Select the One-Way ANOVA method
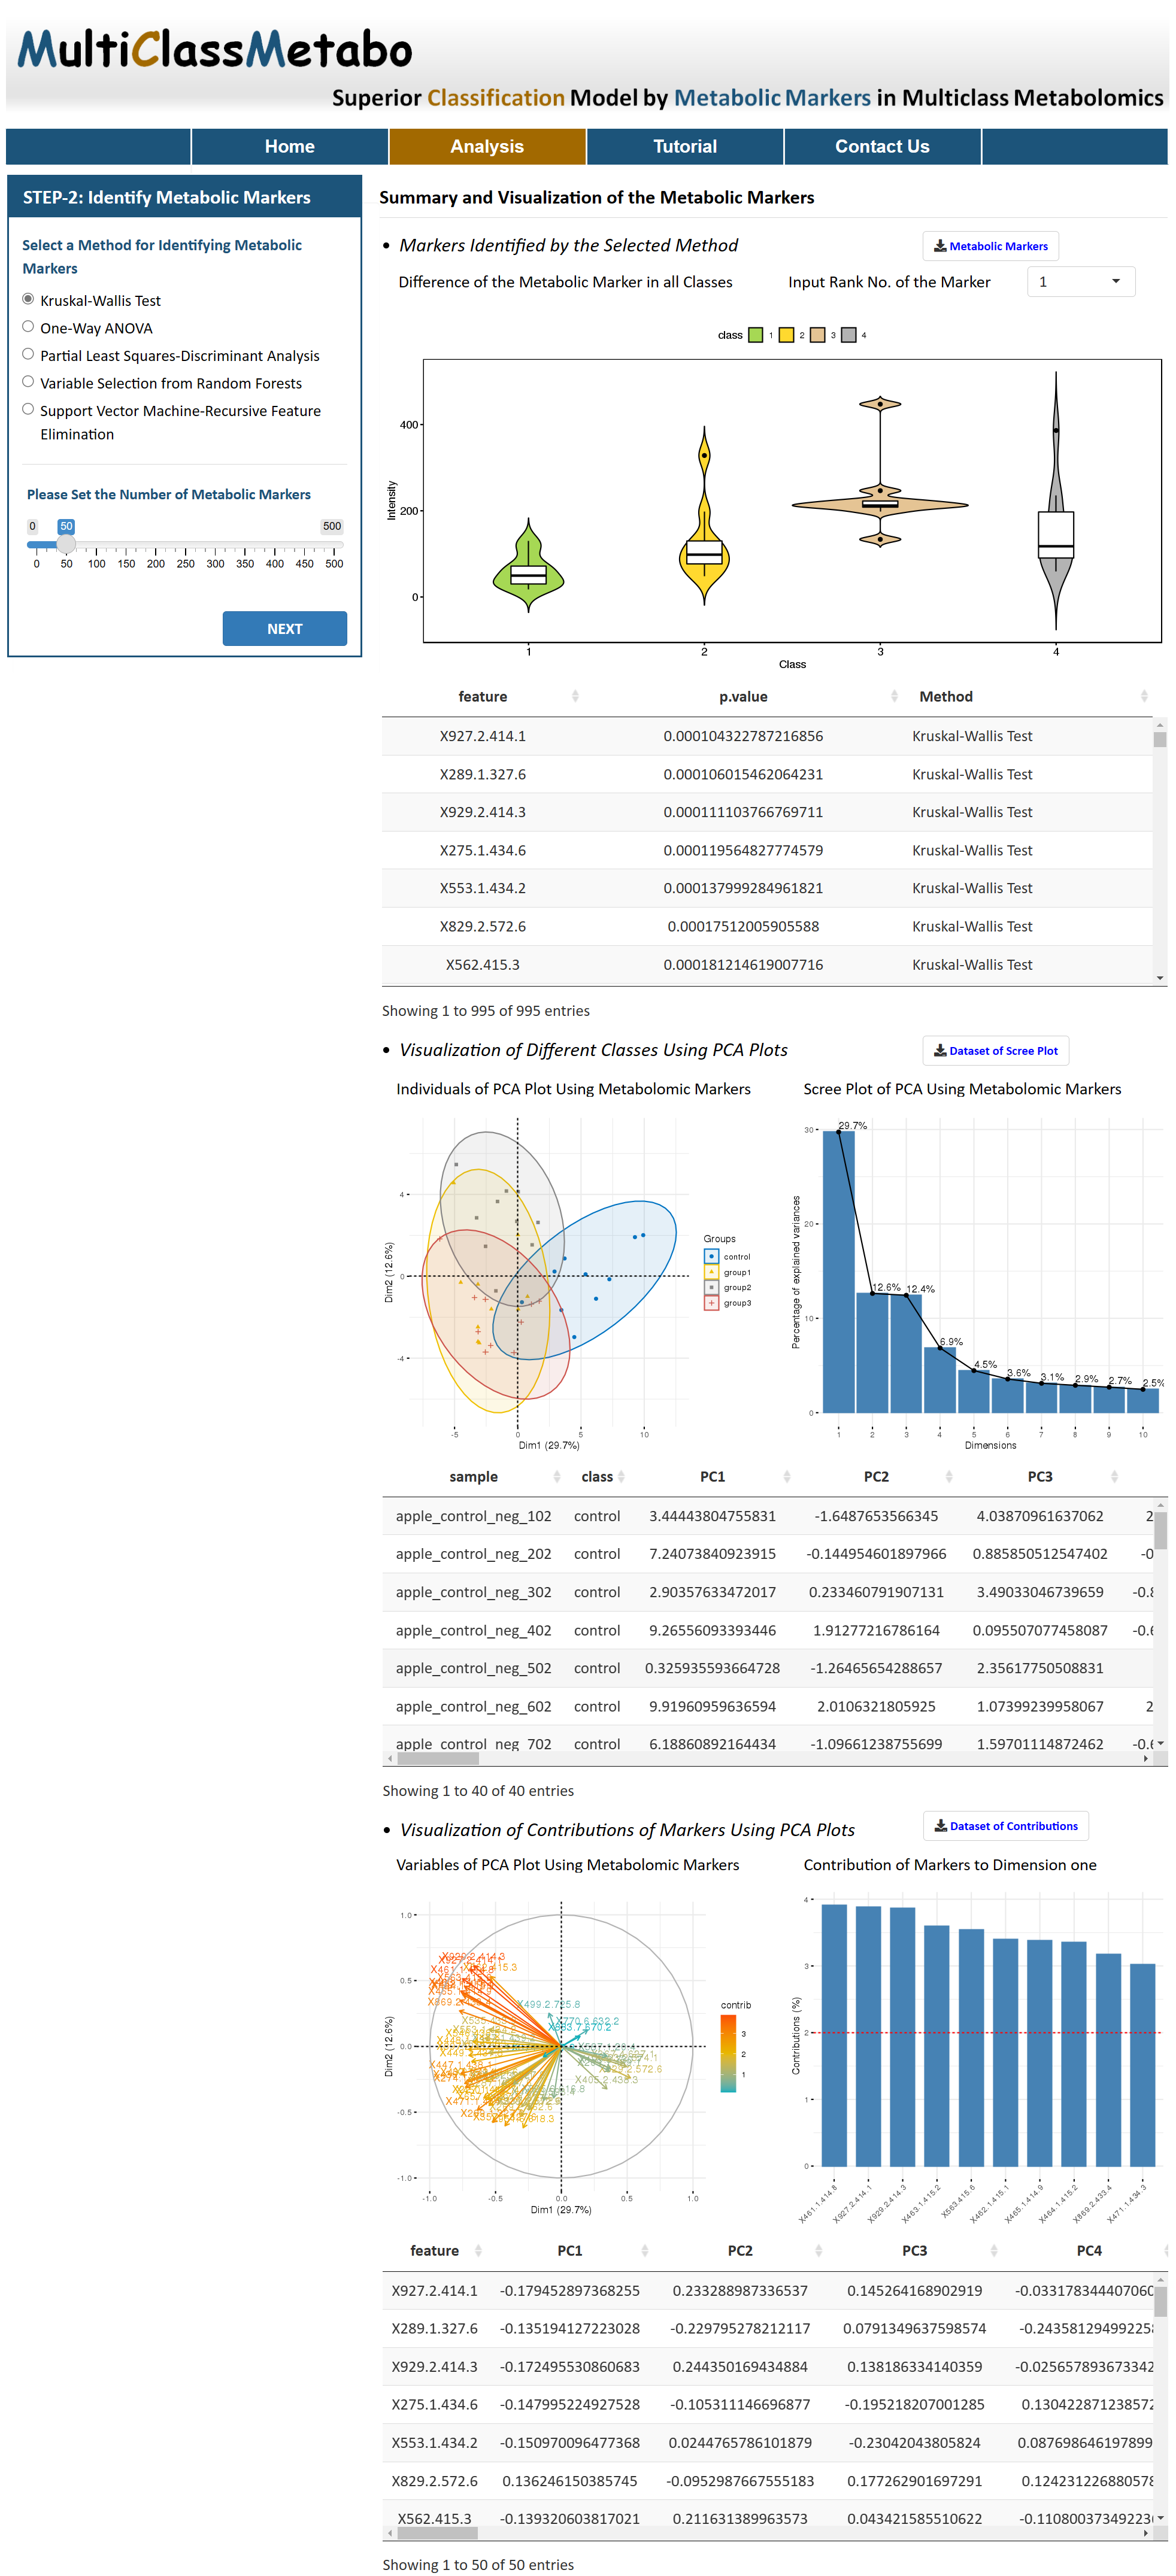 tap(28, 327)
